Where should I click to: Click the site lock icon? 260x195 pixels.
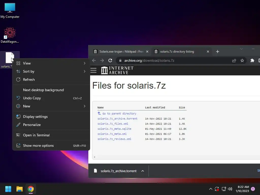point(120,60)
